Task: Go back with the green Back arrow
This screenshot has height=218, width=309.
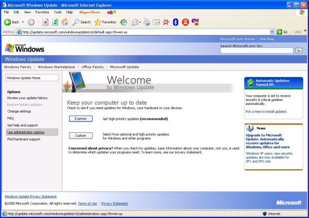Action: [12, 22]
